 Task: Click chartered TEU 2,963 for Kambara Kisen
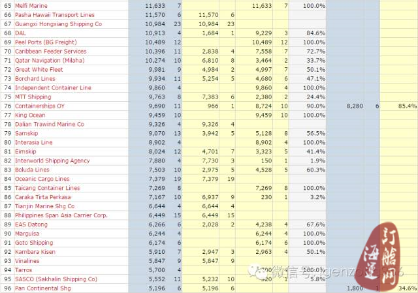(x=264, y=252)
